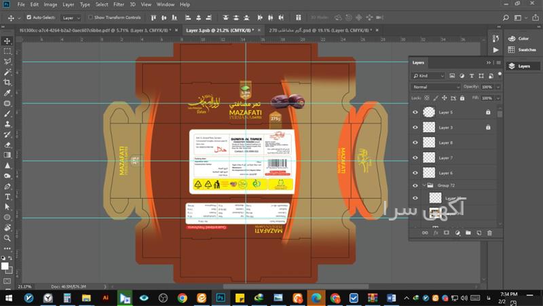Screen dimensions: 543x306
Task: Pick the Eyedropper tool
Action: coord(7,92)
